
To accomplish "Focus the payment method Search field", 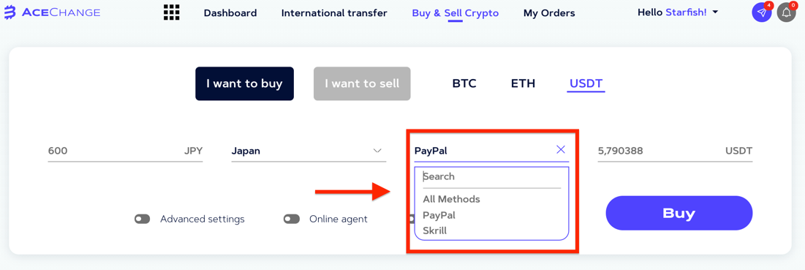I will pyautogui.click(x=491, y=176).
